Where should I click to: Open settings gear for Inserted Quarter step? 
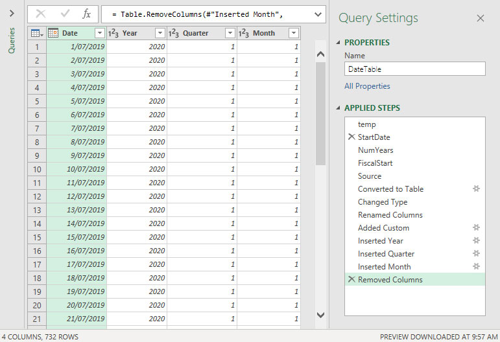pyautogui.click(x=476, y=254)
